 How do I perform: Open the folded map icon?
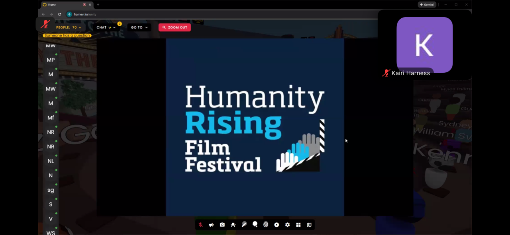coord(309,225)
